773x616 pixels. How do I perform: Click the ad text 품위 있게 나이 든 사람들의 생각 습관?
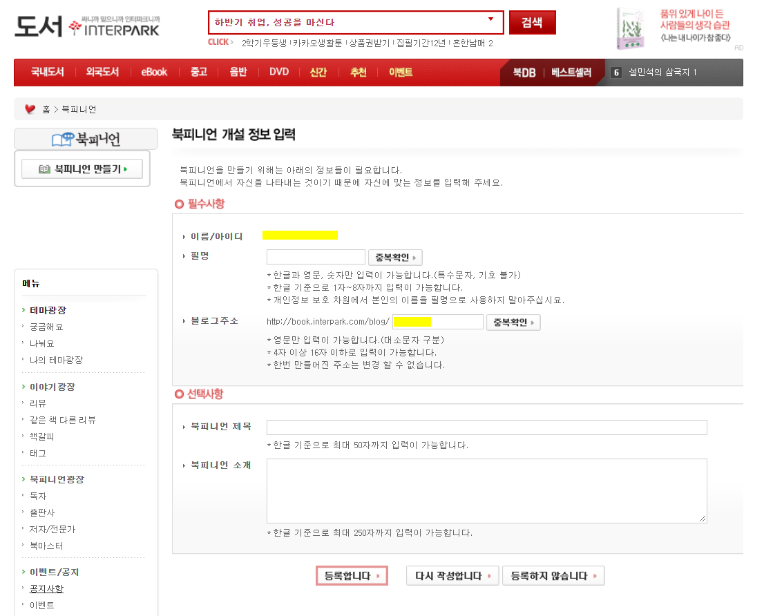pyautogui.click(x=695, y=20)
